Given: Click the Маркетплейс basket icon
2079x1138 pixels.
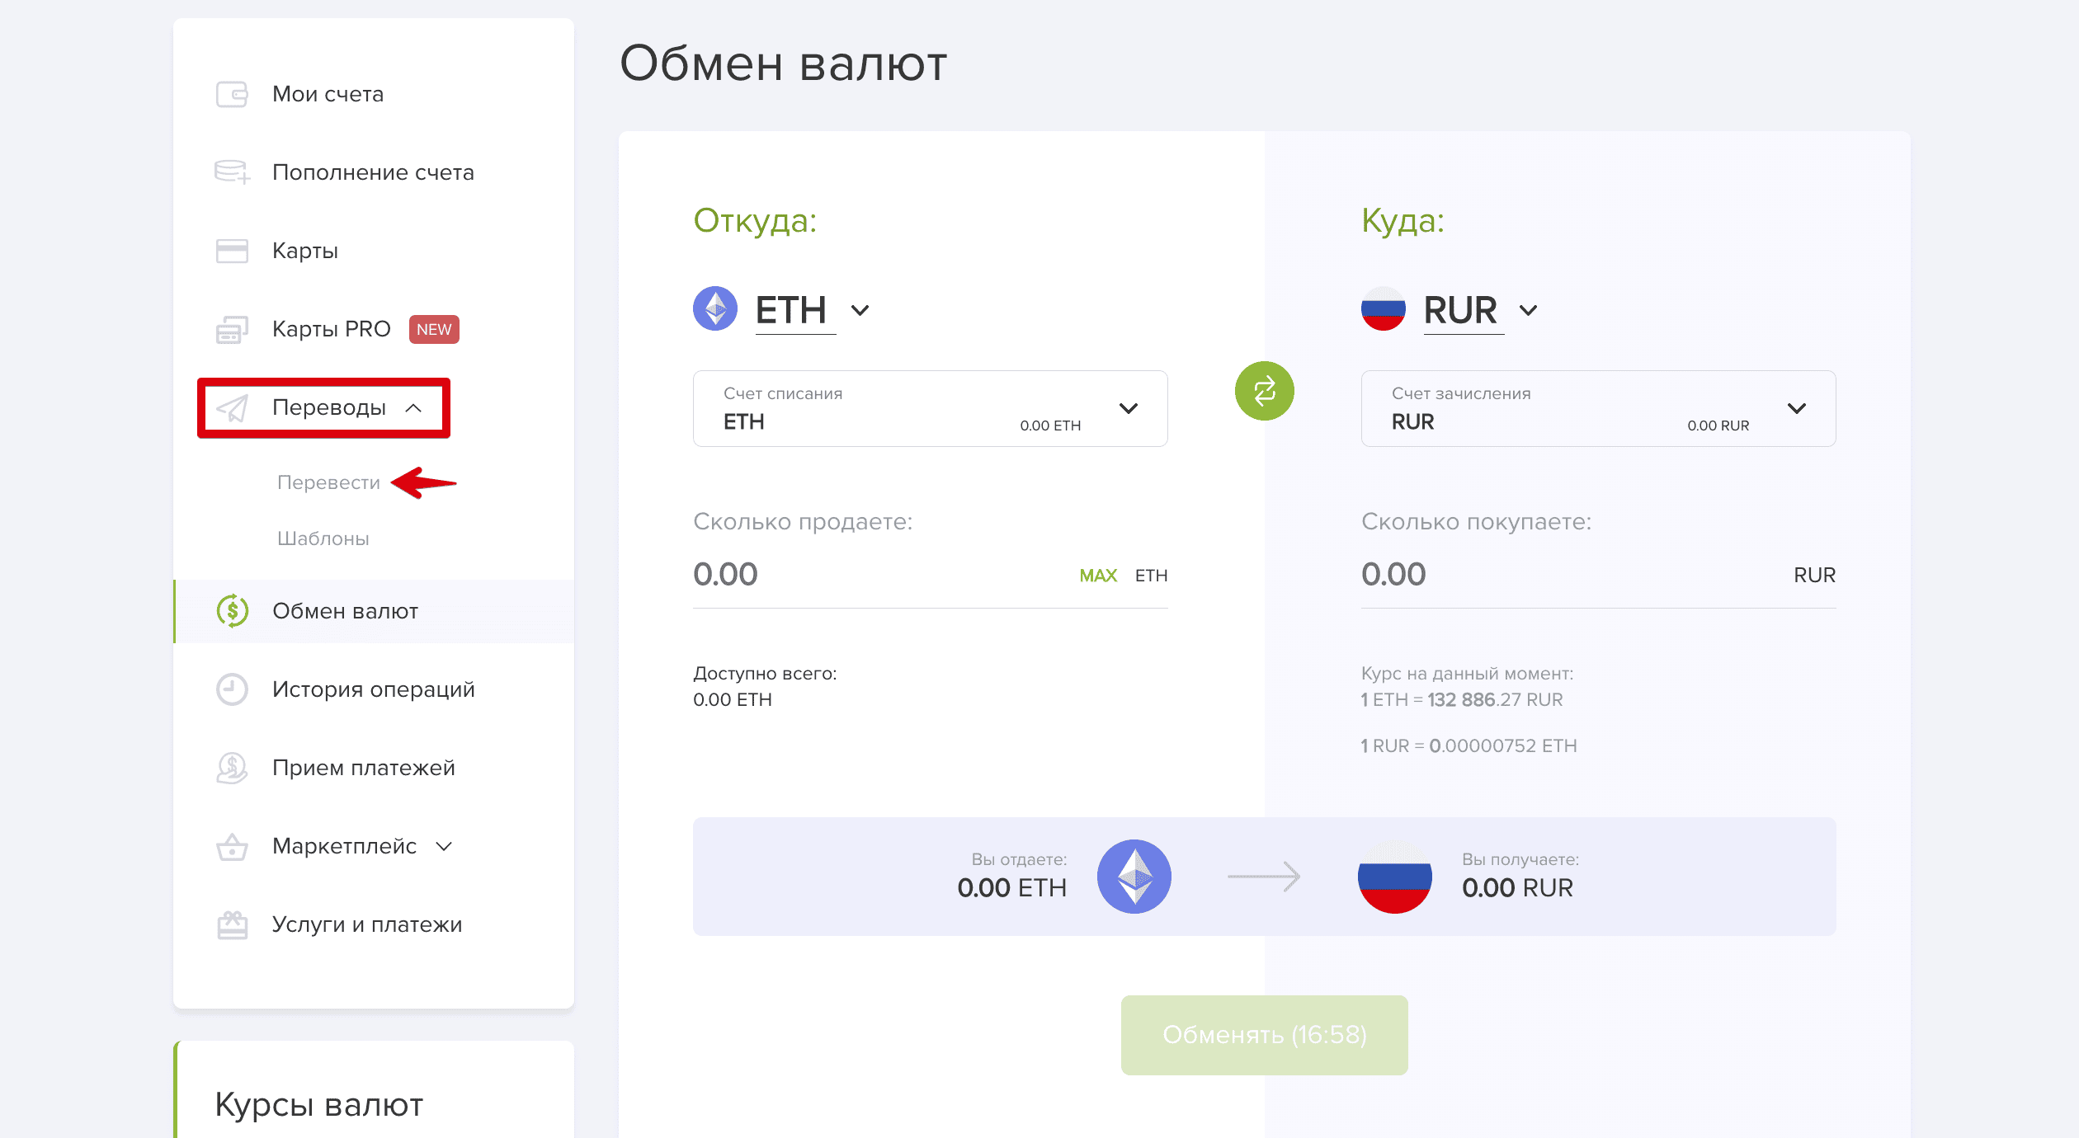Looking at the screenshot, I should click(x=232, y=846).
